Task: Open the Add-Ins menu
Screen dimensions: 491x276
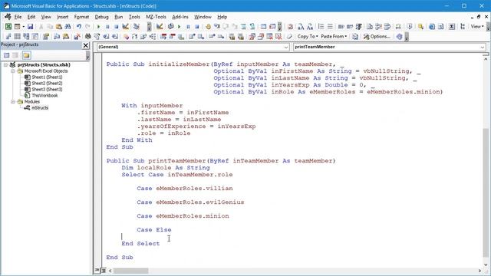Action: pyautogui.click(x=180, y=17)
